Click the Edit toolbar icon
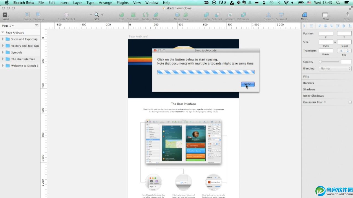This screenshot has height=198, width=353. click(x=122, y=15)
